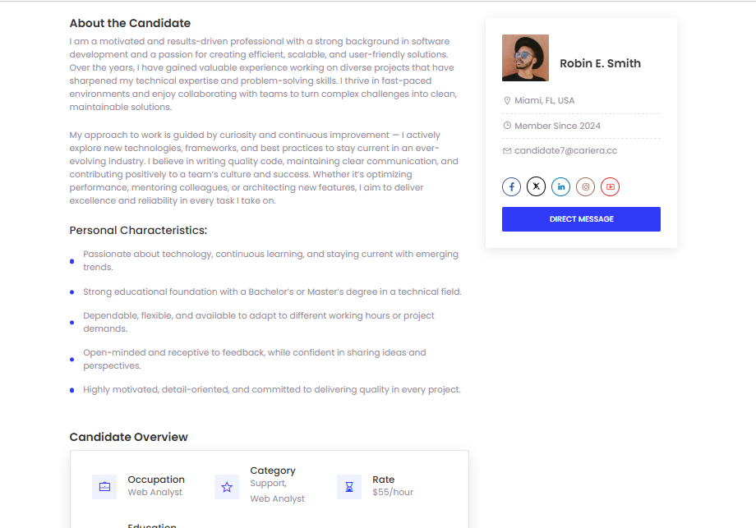Visit the LinkedIn profile icon
756x528 pixels.
(x=560, y=187)
